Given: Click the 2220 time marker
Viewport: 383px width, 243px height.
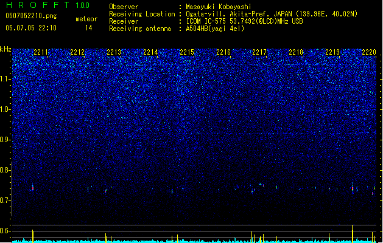Looking at the screenshot, I should click(369, 52).
